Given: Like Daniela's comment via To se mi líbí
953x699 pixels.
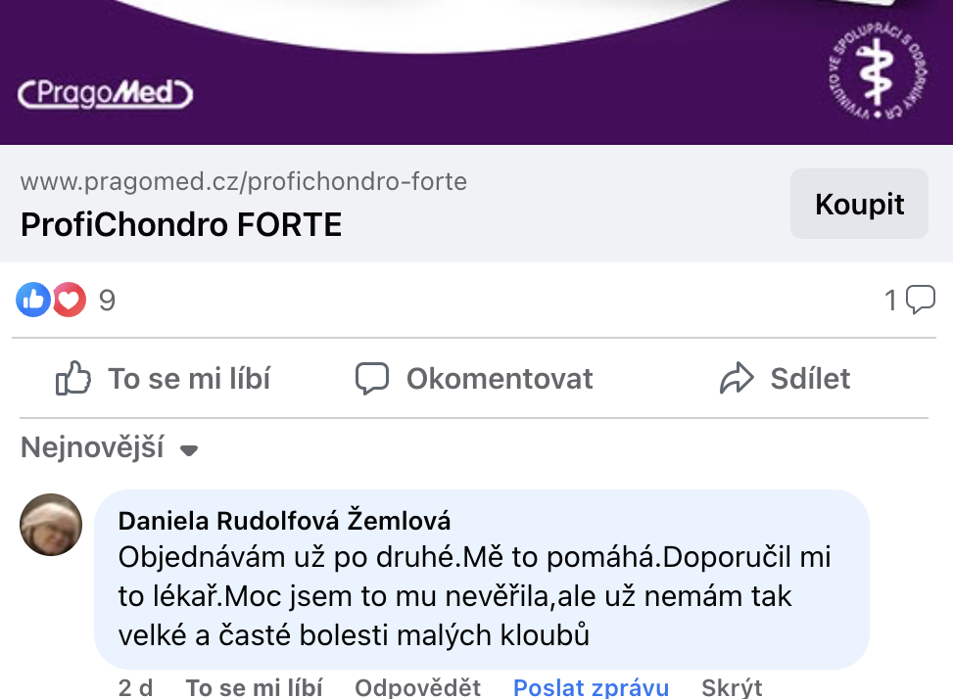Looking at the screenshot, I should 254,687.
